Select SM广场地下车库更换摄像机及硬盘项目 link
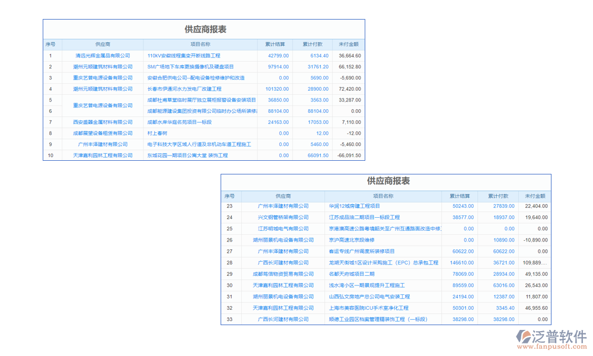The width and height of the screenshot is (593, 356). tap(190, 66)
